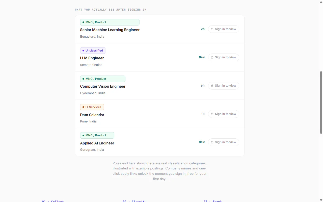Click the 2h posting age label
This screenshot has height=202, width=323.
pyautogui.click(x=203, y=29)
